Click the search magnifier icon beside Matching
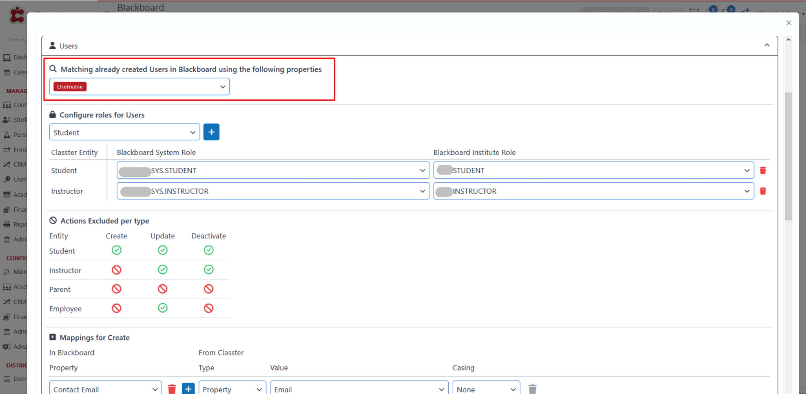Viewport: 806px width, 394px height. [53, 69]
